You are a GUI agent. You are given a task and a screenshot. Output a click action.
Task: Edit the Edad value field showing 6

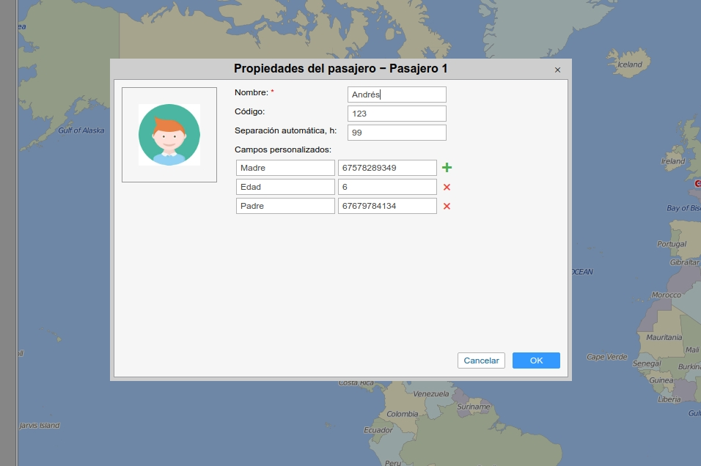point(387,187)
